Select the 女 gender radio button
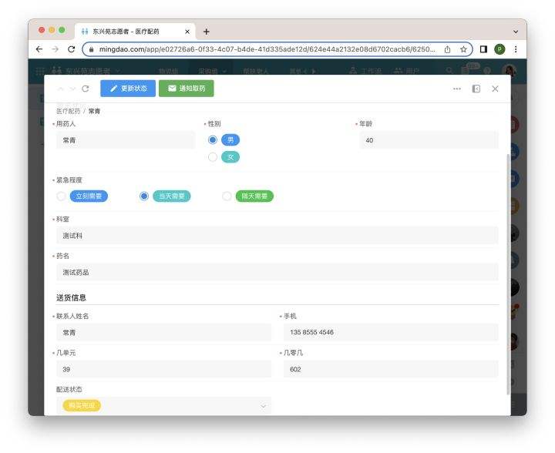The image size is (555, 453). (213, 156)
